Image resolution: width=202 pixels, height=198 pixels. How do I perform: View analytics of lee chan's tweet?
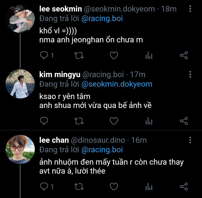point(149,186)
